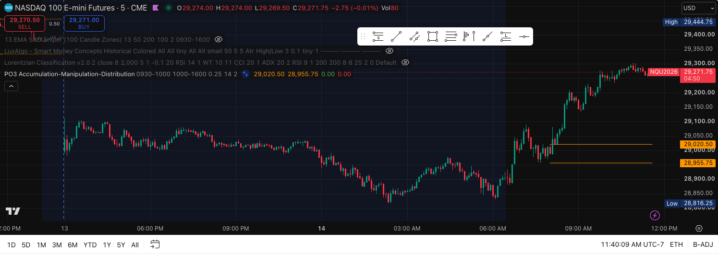Select the parallel channel drawing tool
Screen dimensions: 718x254
414,36
